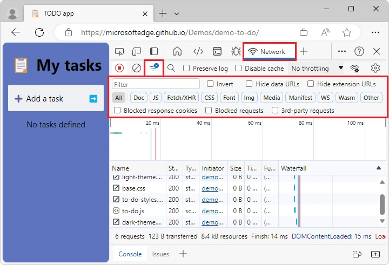This screenshot has width=389, height=265.
Task: Click the Inspect element tool icon
Action: [x=119, y=52]
